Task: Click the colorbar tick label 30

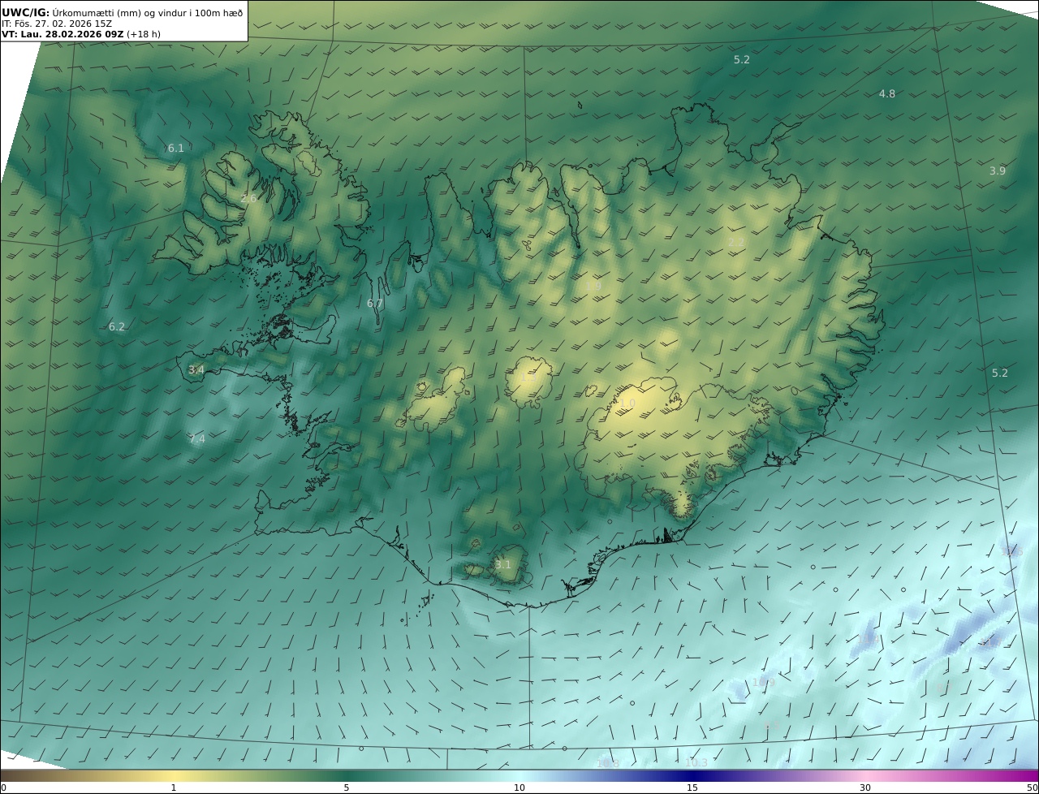Action: pyautogui.click(x=865, y=788)
